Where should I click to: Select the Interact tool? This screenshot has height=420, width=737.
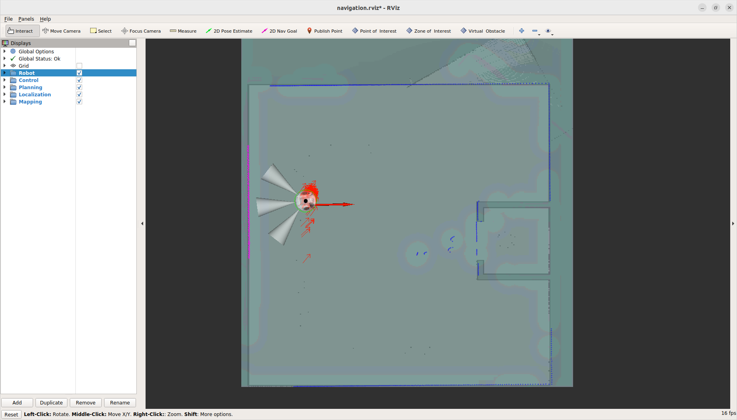coord(22,31)
